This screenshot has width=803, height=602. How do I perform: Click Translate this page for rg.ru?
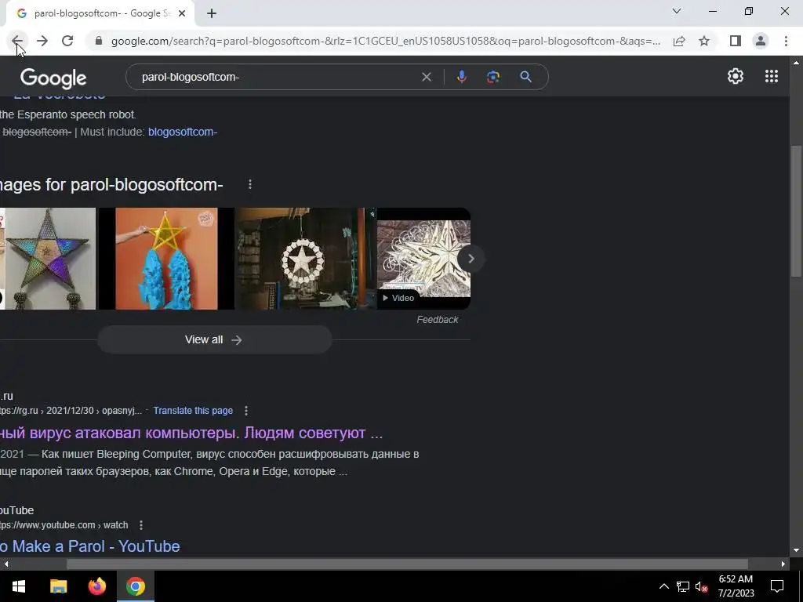click(x=193, y=411)
